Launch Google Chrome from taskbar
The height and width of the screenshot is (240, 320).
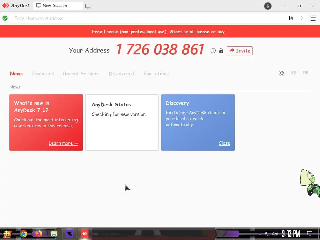pyautogui.click(x=23, y=234)
